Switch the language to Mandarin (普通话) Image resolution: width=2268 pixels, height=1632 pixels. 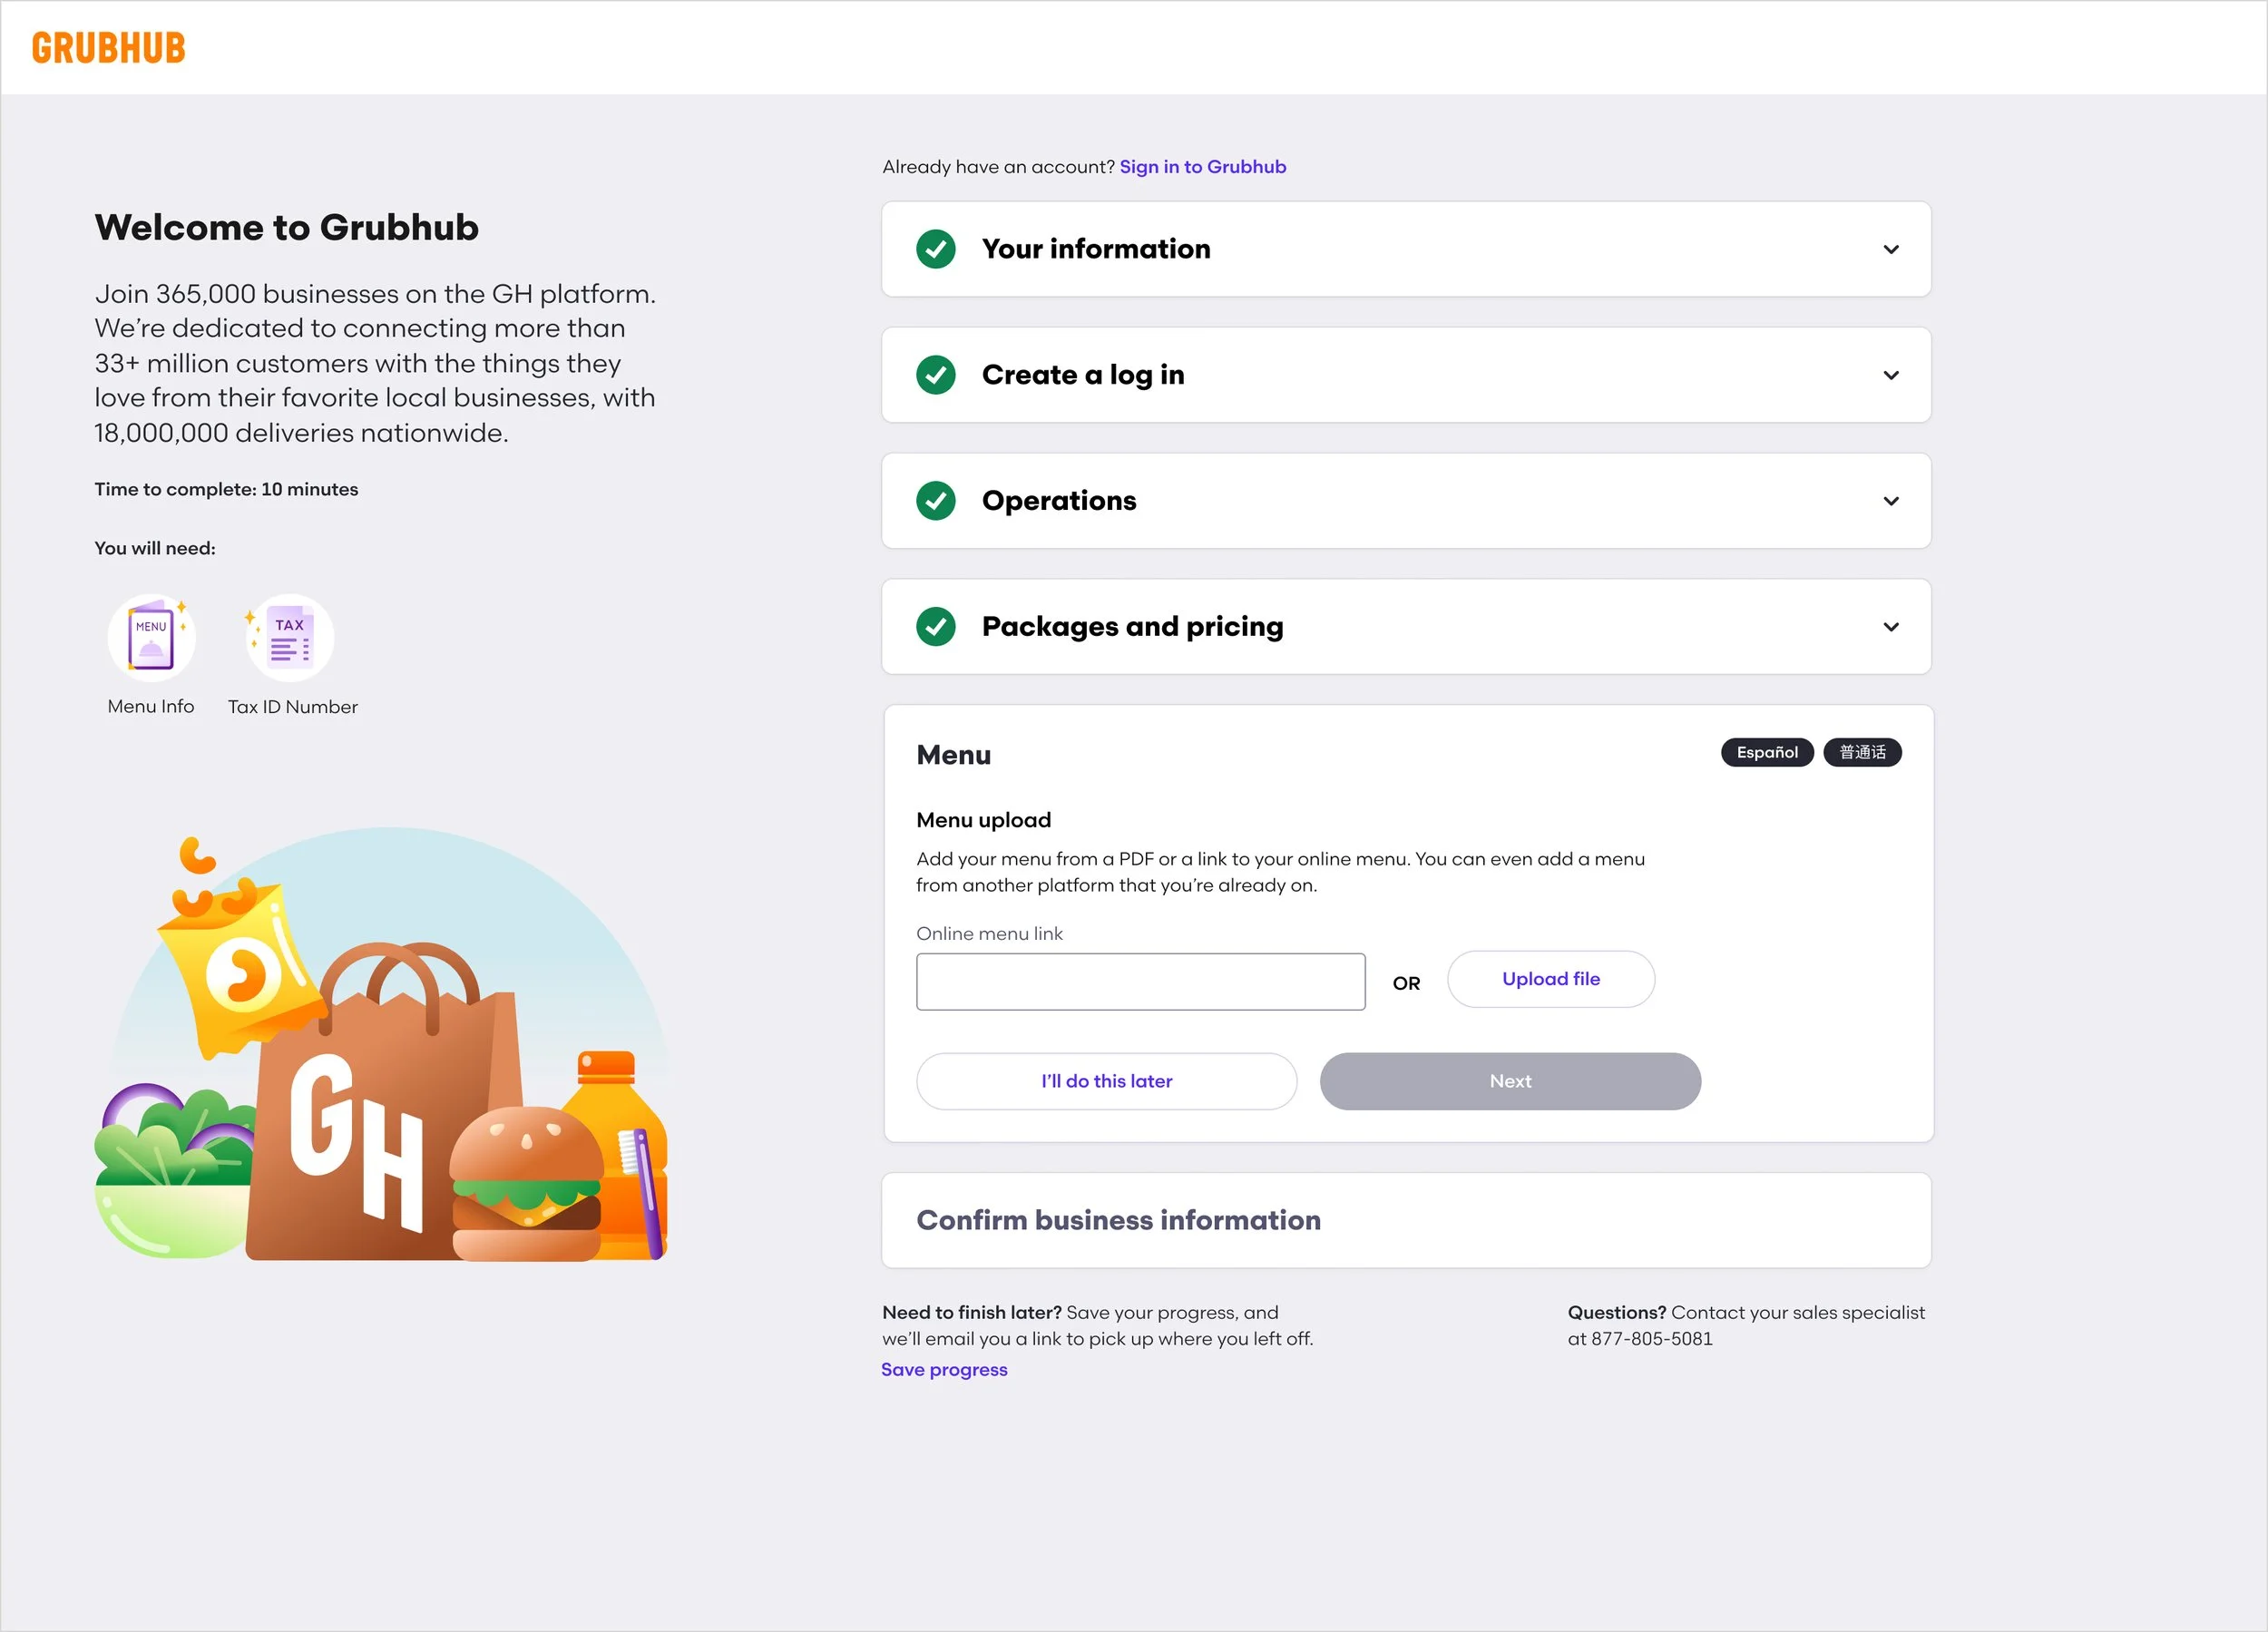point(1862,752)
